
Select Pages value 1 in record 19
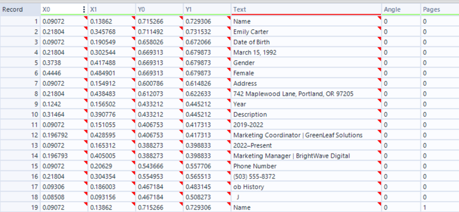440,207
